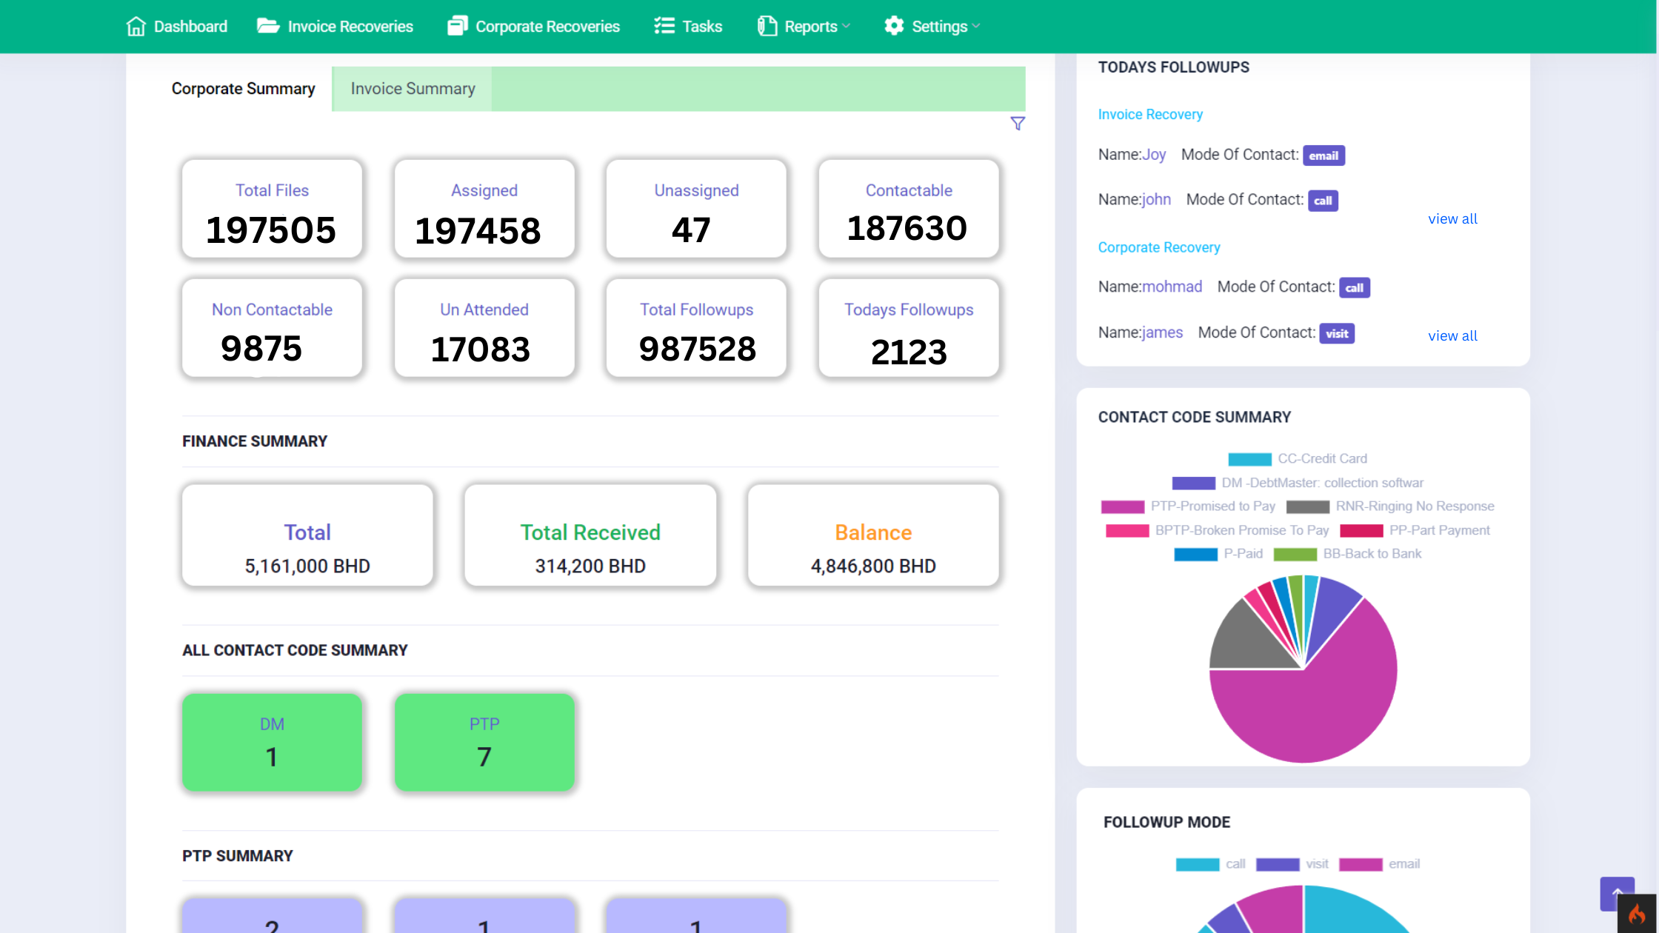Viewport: 1659px width, 933px height.
Task: Click the Invoice Recoveries folder icon
Action: (x=267, y=27)
